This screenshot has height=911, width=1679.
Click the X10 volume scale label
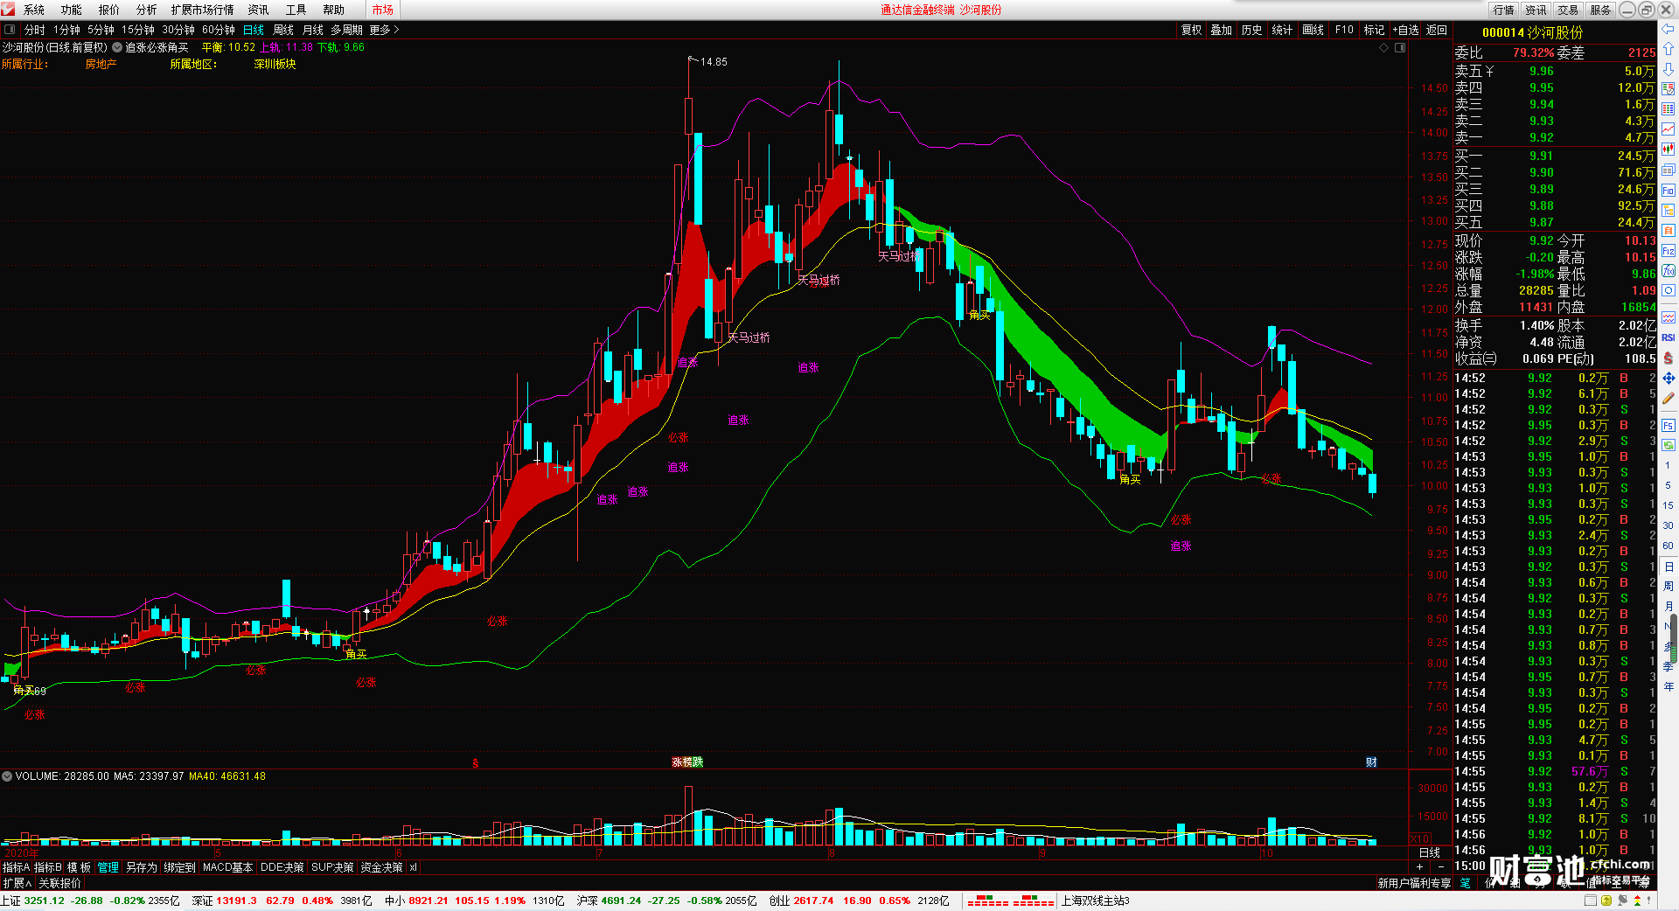point(1421,838)
